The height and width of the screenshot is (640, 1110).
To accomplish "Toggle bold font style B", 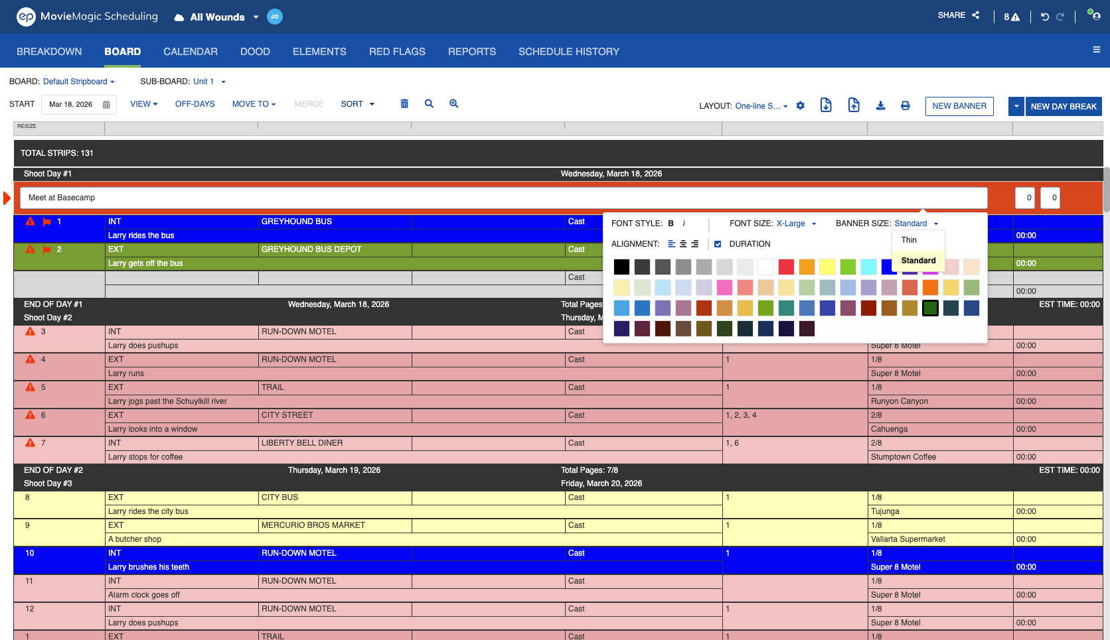I will 671,224.
